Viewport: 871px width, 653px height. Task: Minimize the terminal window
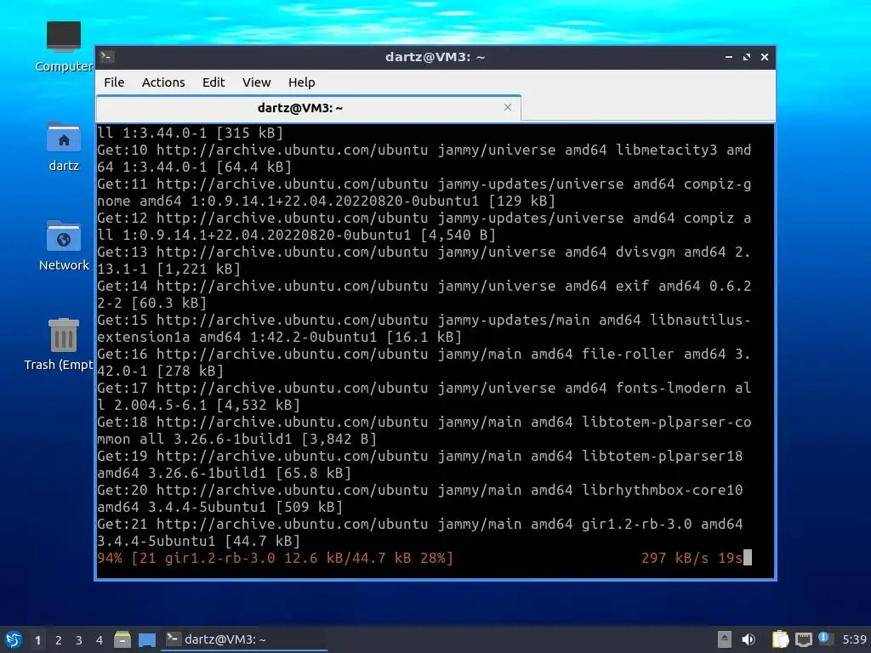(x=729, y=57)
